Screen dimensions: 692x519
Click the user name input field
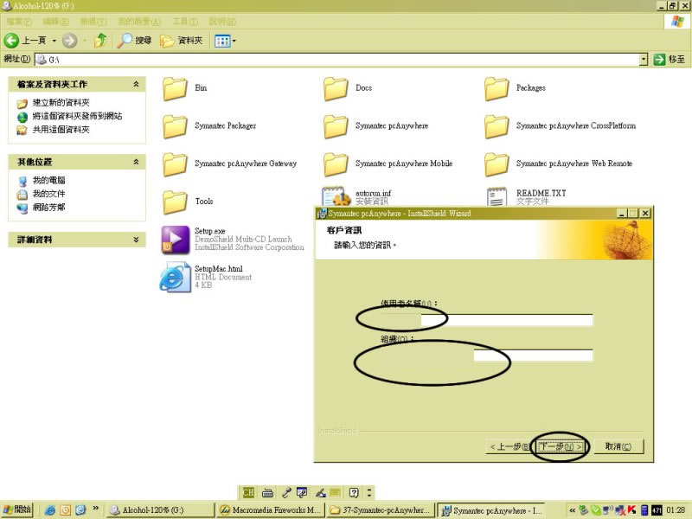(506, 320)
